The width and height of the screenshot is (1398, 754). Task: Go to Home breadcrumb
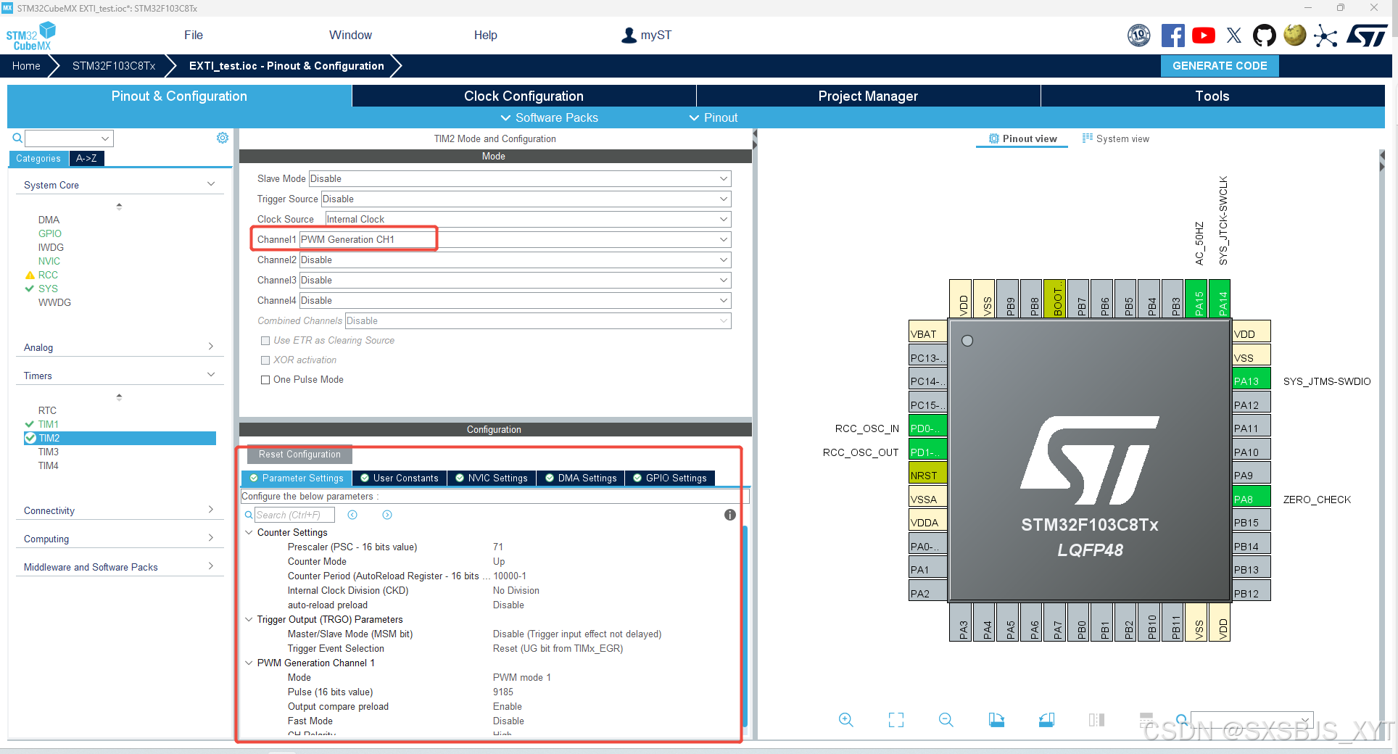[x=26, y=65]
